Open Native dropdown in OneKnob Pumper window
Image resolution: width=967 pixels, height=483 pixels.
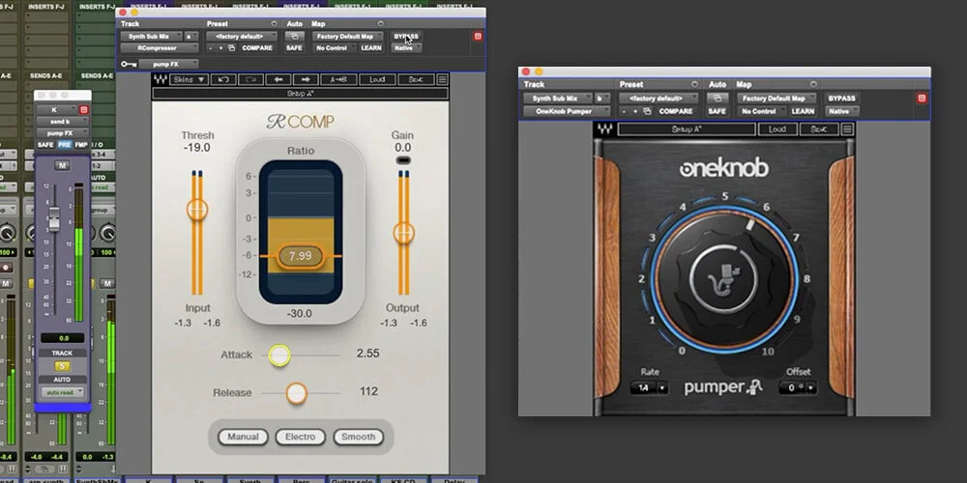point(840,111)
